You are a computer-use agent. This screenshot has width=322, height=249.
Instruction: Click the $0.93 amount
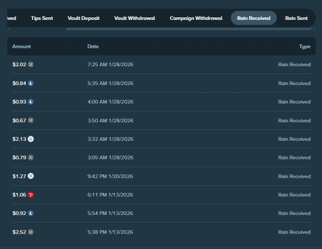pyautogui.click(x=19, y=102)
